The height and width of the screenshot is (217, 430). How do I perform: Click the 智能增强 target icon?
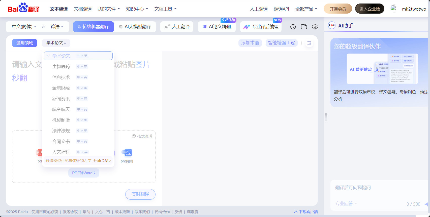[x=293, y=43]
